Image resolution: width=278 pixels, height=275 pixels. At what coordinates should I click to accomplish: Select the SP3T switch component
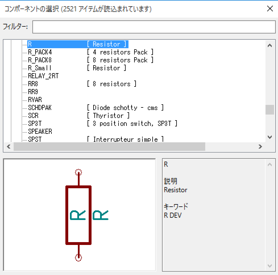click(x=103, y=123)
